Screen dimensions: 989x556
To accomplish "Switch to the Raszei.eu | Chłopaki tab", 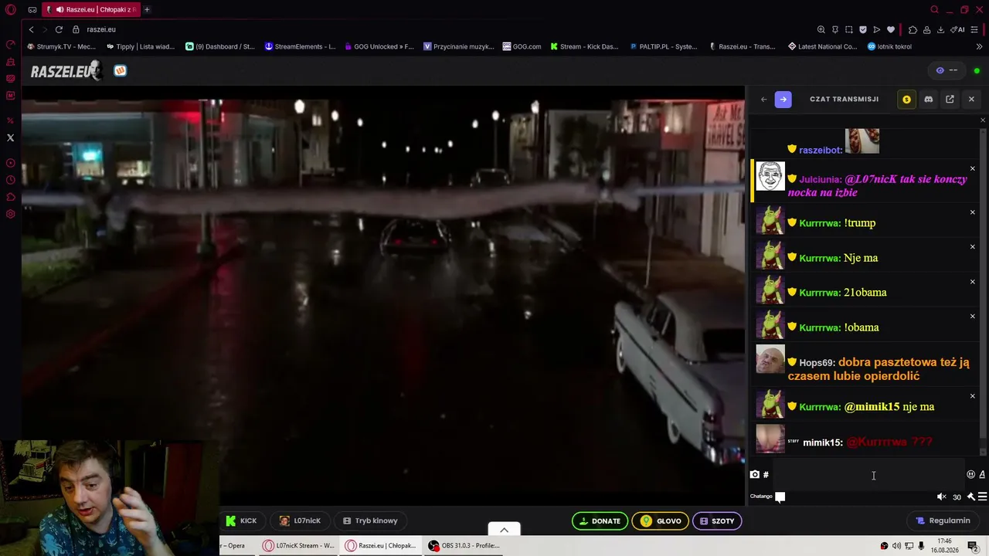I will coord(91,10).
